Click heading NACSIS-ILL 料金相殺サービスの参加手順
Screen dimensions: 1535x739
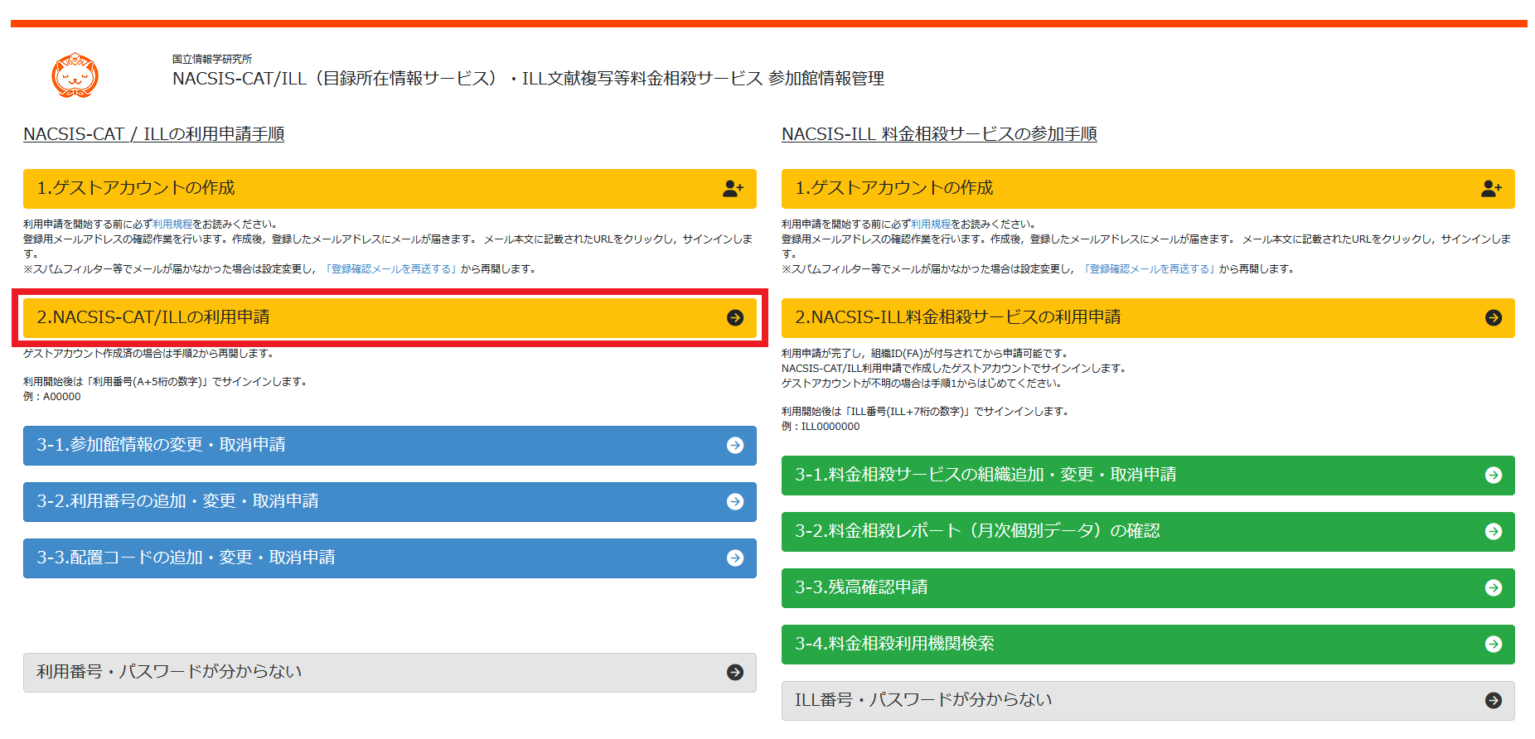click(x=939, y=134)
